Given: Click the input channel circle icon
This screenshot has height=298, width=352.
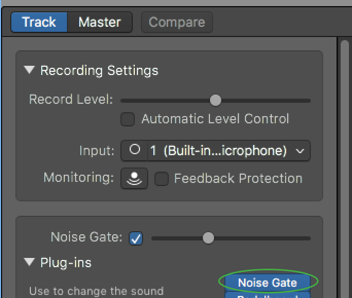Looking at the screenshot, I should [135, 151].
